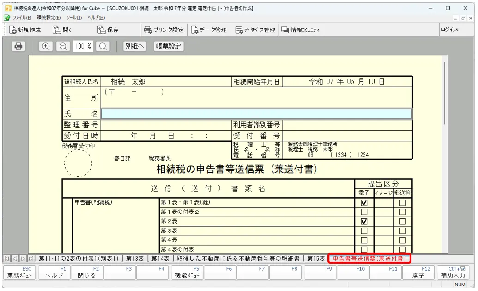Click the 別紙へ button
478x291 pixels.
pos(134,46)
